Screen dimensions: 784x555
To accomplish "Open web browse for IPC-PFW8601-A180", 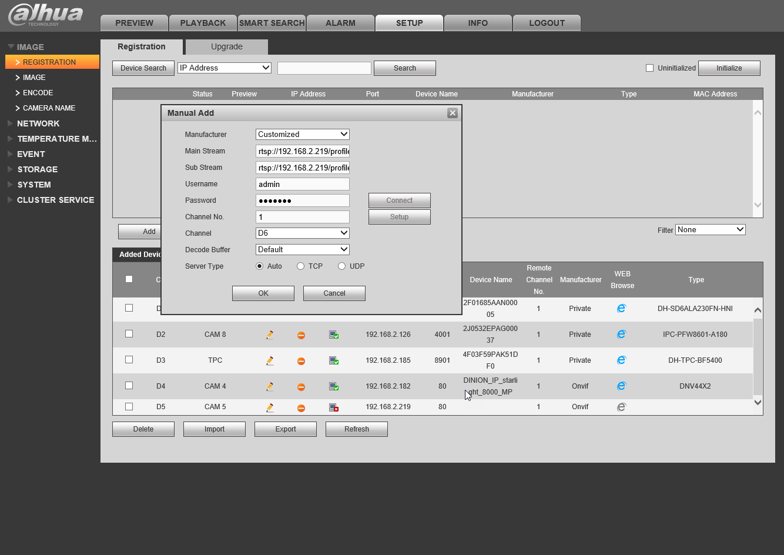I will 621,335.
